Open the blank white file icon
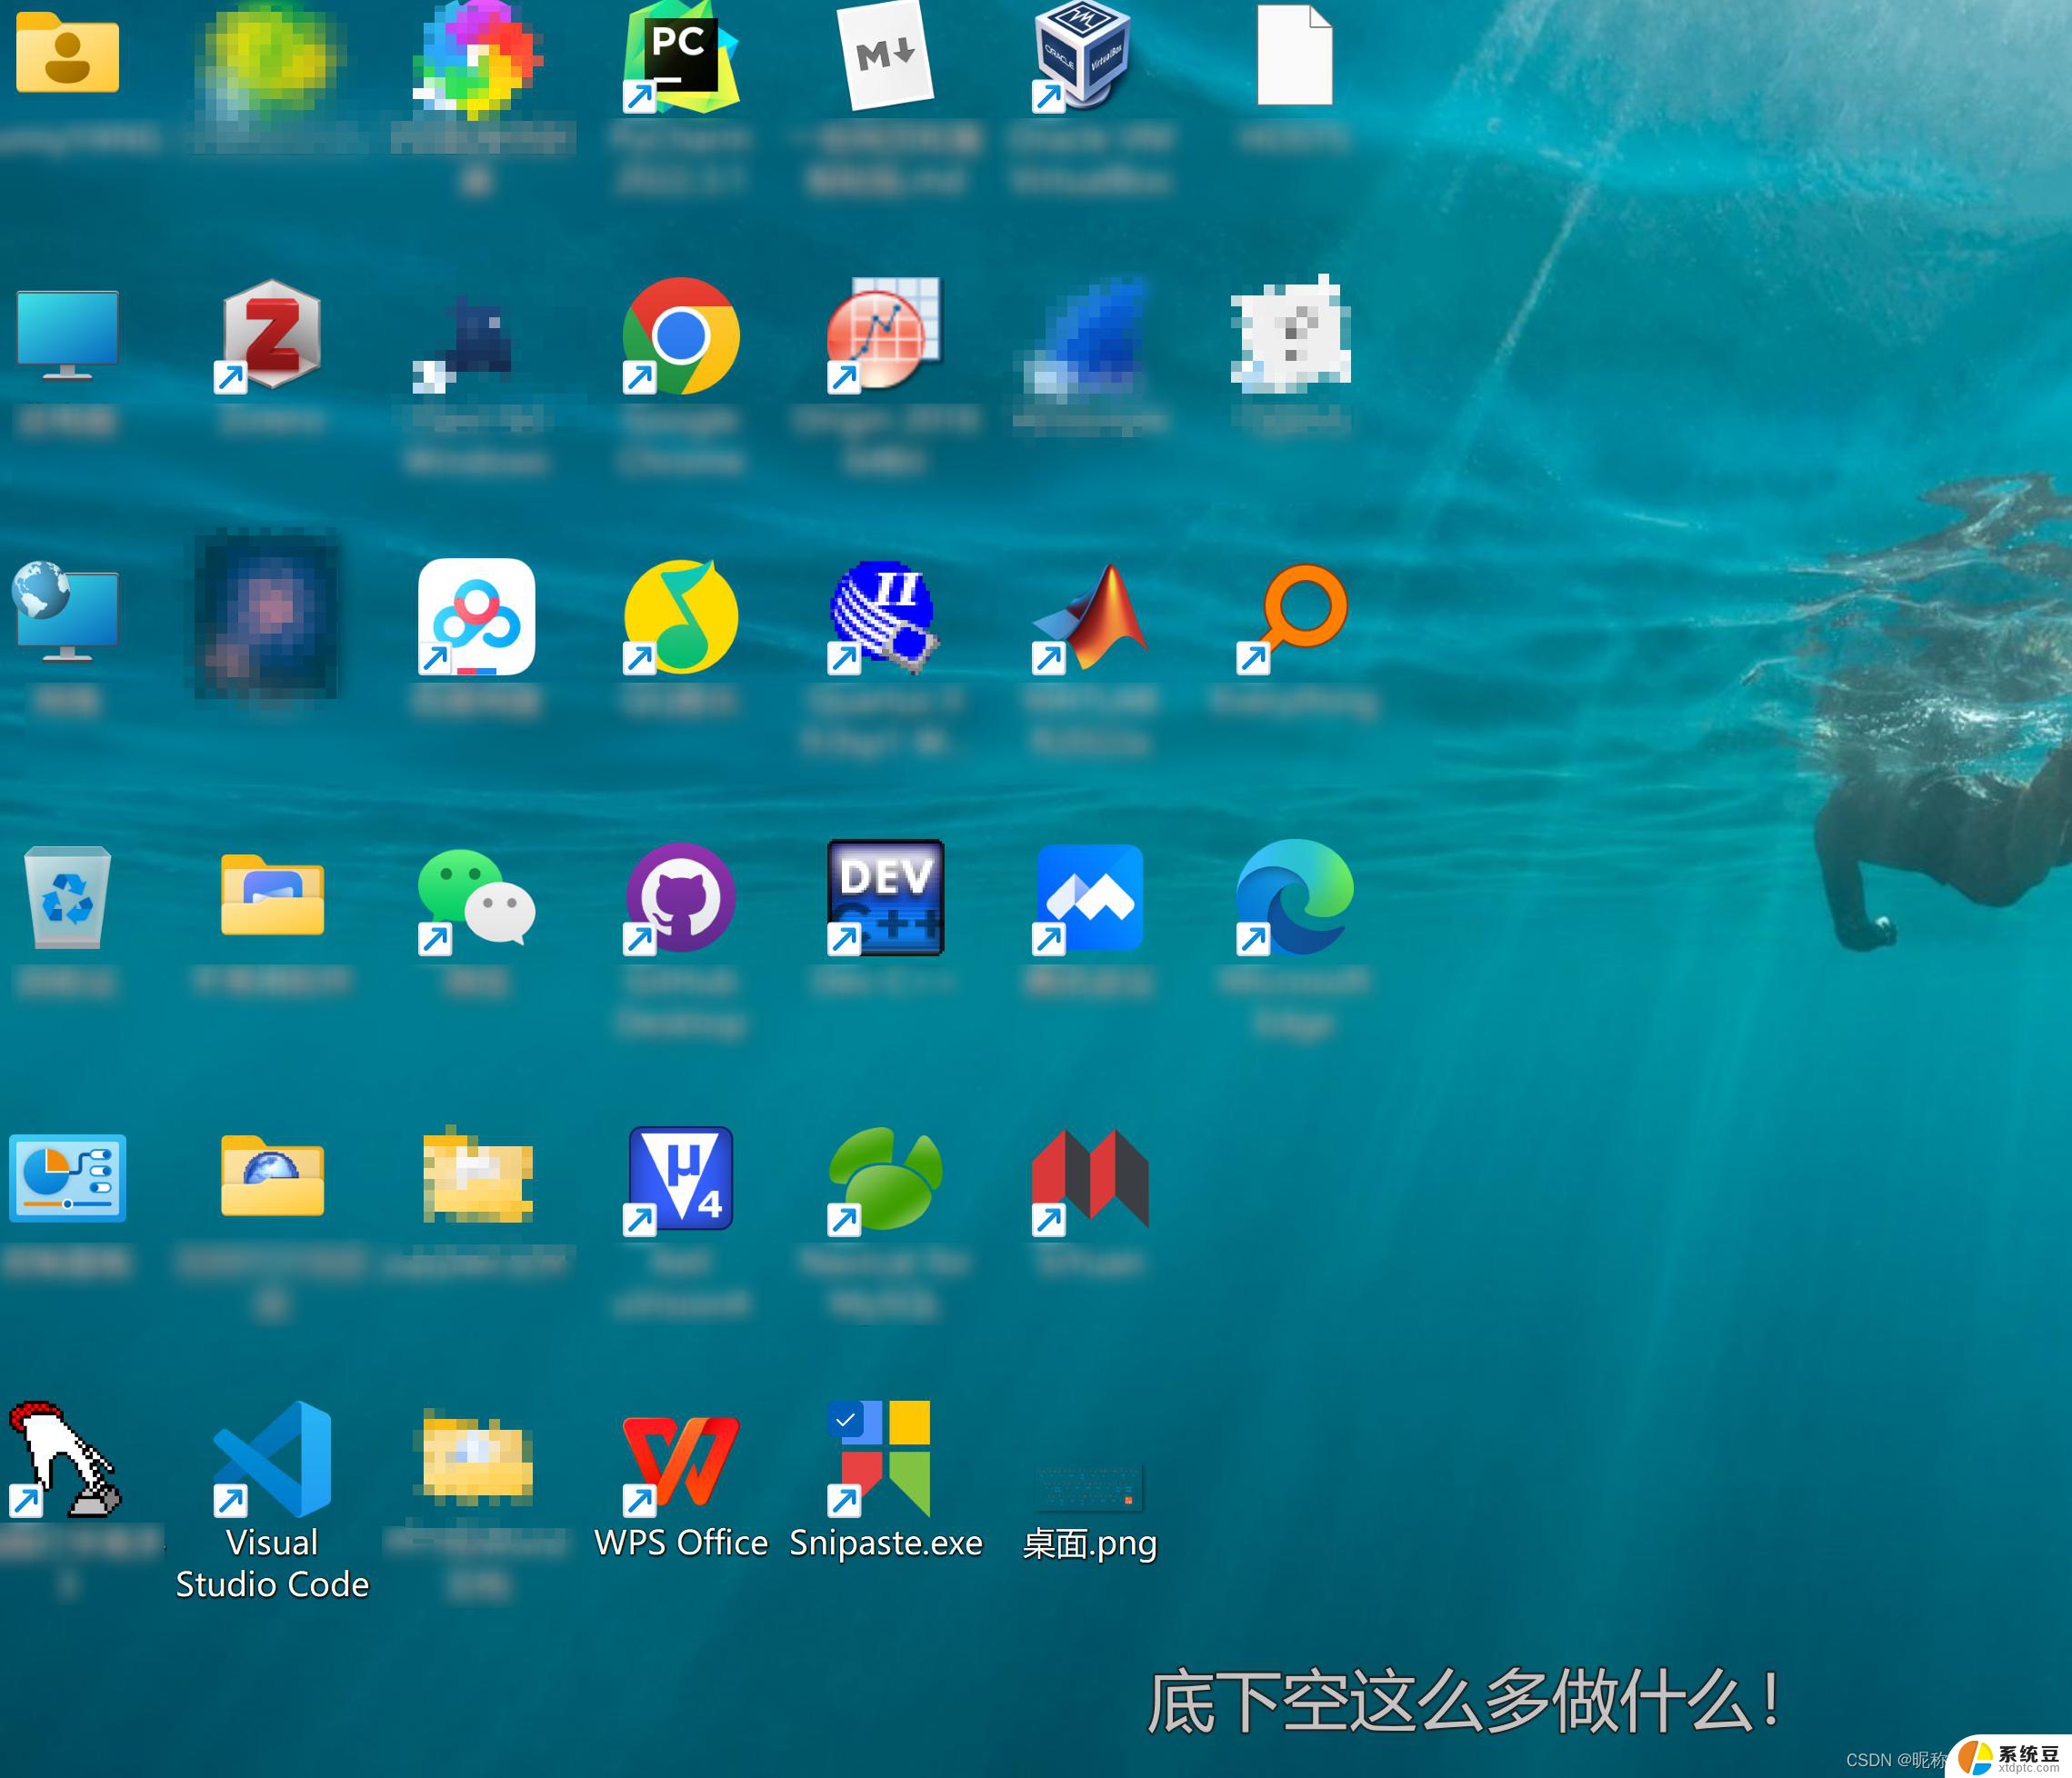The width and height of the screenshot is (2072, 1778). (1295, 56)
